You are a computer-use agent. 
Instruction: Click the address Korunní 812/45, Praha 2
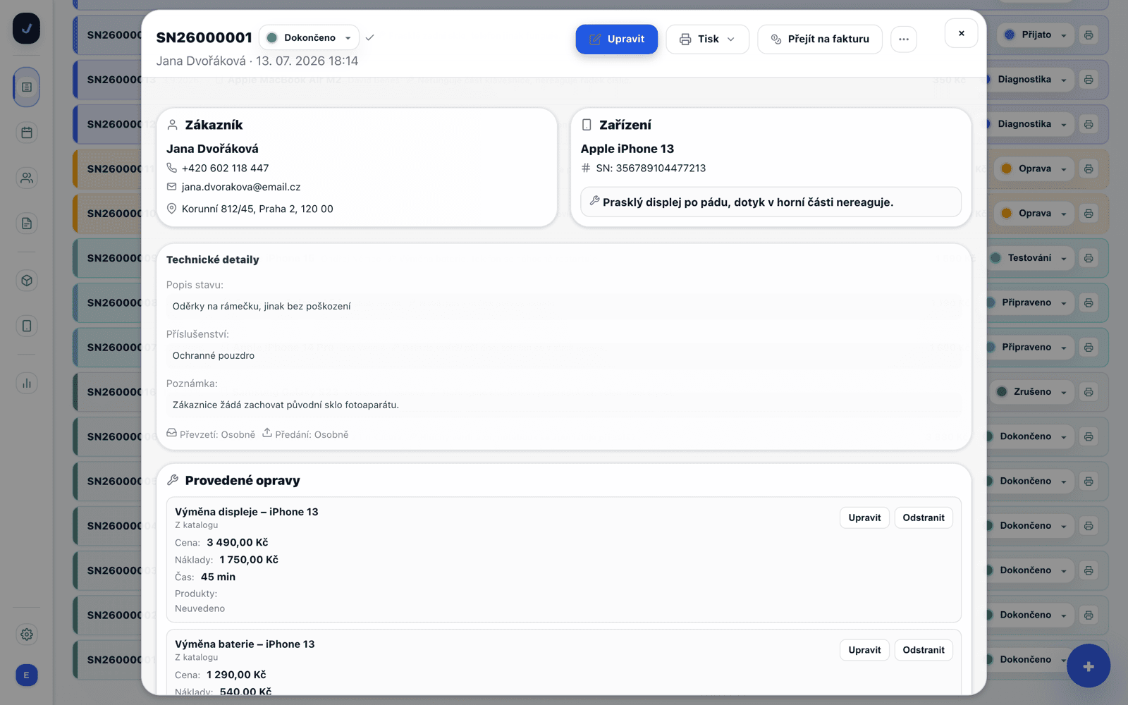tap(257, 209)
